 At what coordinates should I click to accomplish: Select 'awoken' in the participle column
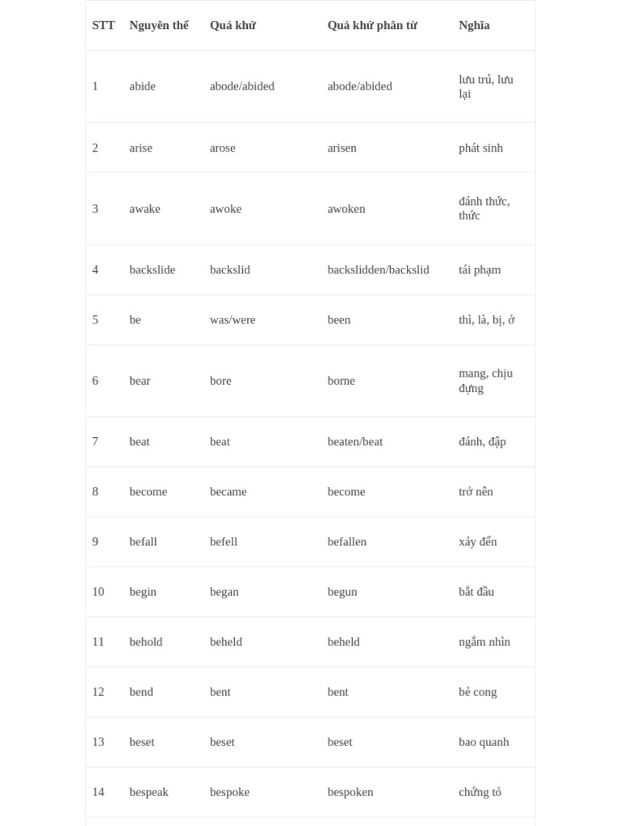pyautogui.click(x=346, y=209)
